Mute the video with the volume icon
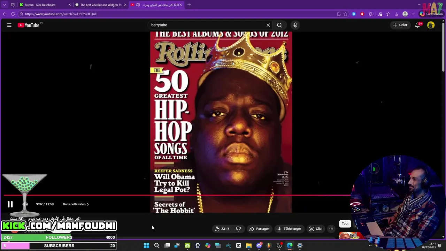 [x=25, y=204]
